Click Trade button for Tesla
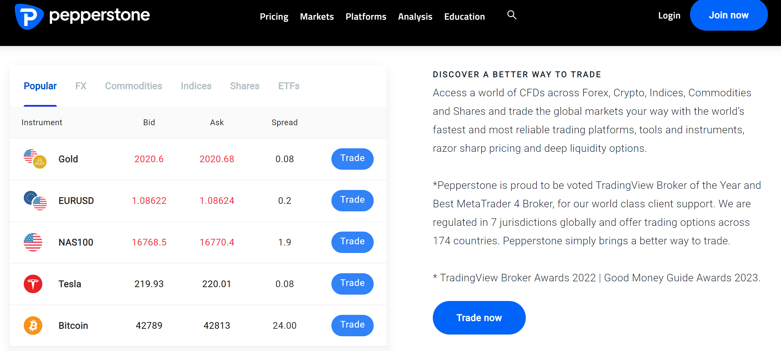This screenshot has width=781, height=351. [352, 284]
